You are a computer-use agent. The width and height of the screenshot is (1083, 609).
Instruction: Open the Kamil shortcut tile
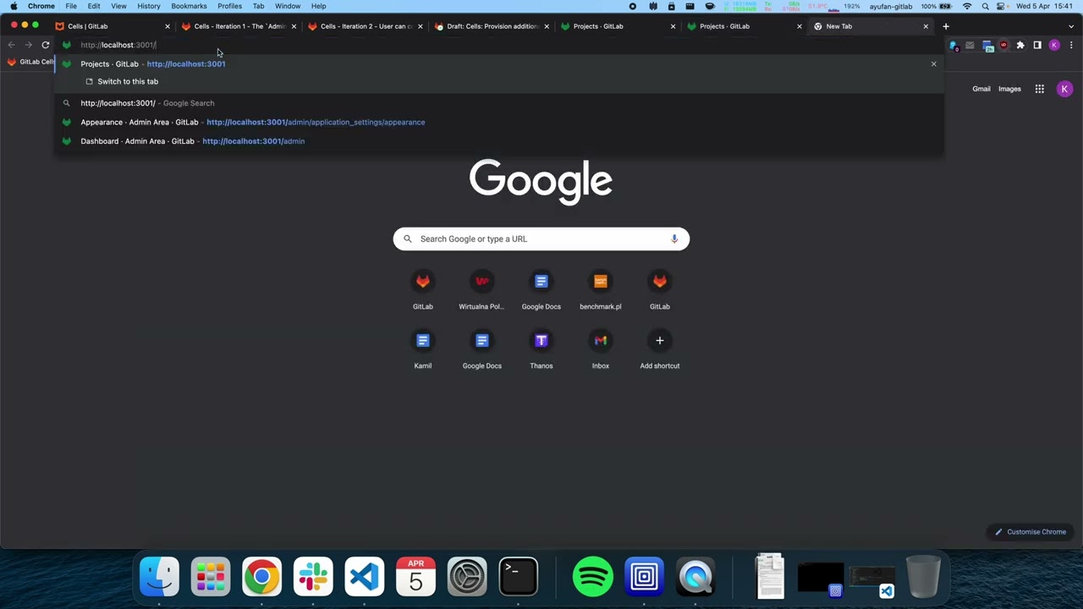422,349
